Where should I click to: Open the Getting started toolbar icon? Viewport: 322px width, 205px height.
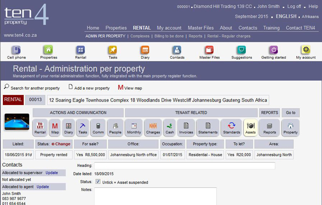click(273, 52)
